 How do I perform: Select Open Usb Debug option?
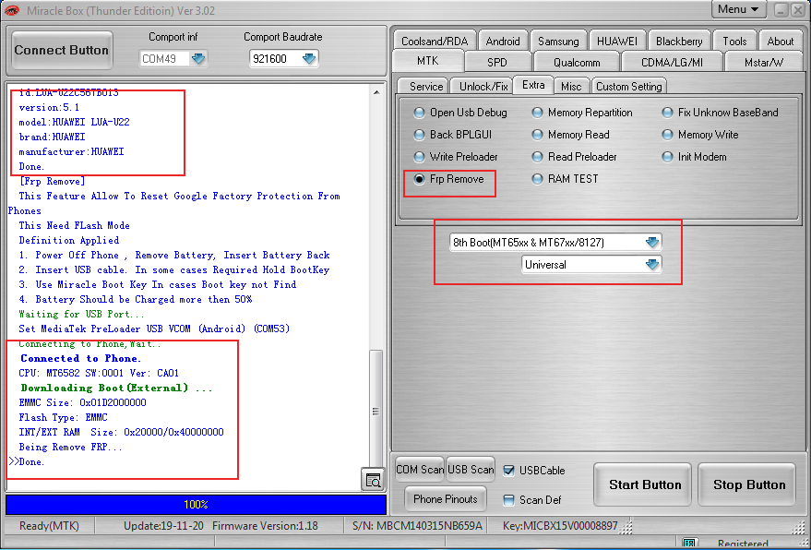point(460,113)
